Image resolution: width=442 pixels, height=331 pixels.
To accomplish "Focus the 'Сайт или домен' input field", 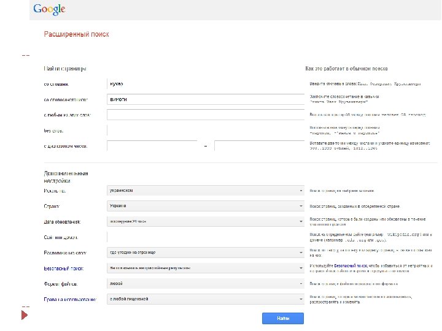I will coord(206,237).
